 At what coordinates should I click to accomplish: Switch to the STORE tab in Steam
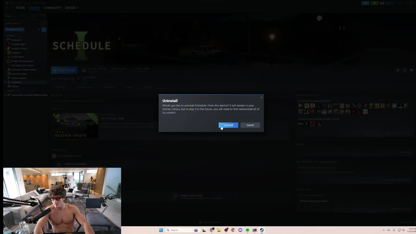click(20, 7)
